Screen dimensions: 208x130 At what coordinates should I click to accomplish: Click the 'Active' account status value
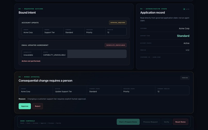[186, 43]
